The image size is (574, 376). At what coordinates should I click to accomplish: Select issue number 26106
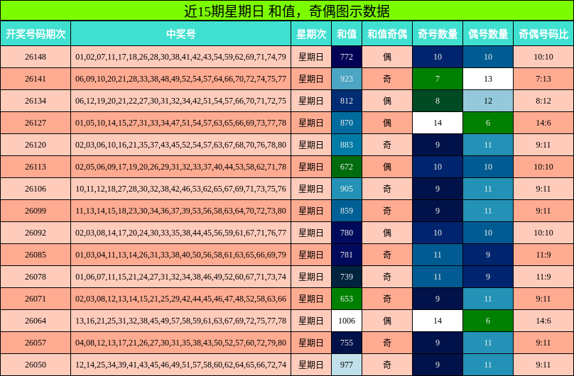(36, 189)
